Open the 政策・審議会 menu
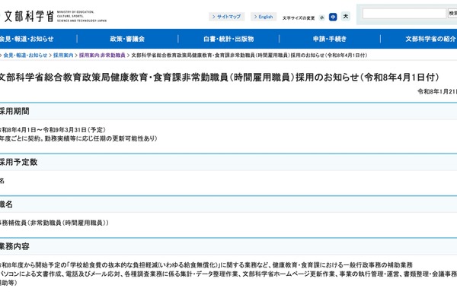Image resolution: width=457 pixels, height=304 pixels. 127,39
